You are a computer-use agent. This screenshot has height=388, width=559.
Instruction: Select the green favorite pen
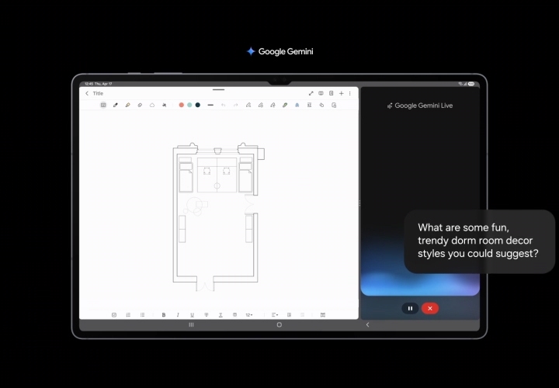[285, 105]
